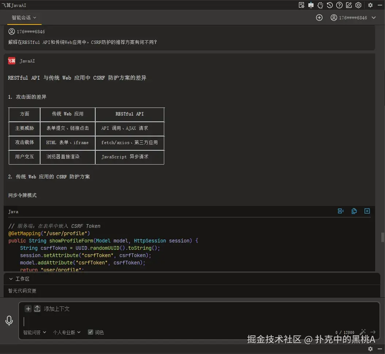This screenshot has width=385, height=354.
Task: Start a new conversation with plus circle icon
Action: (319, 18)
